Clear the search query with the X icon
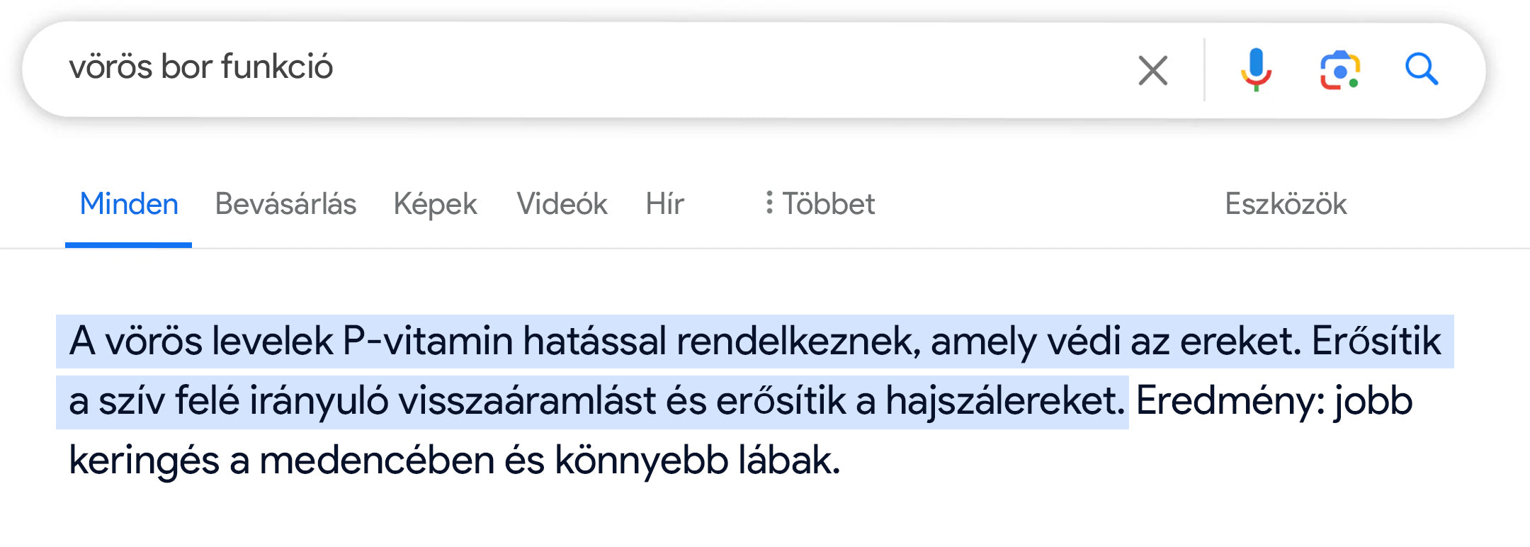The width and height of the screenshot is (1530, 547). coord(1153,70)
